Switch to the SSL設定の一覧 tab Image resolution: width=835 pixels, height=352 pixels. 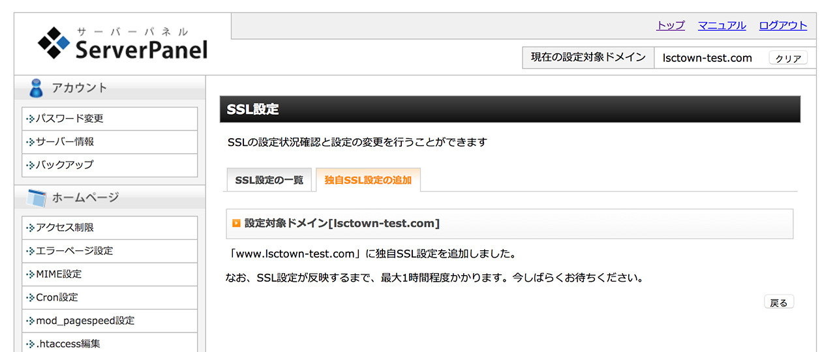(x=269, y=181)
